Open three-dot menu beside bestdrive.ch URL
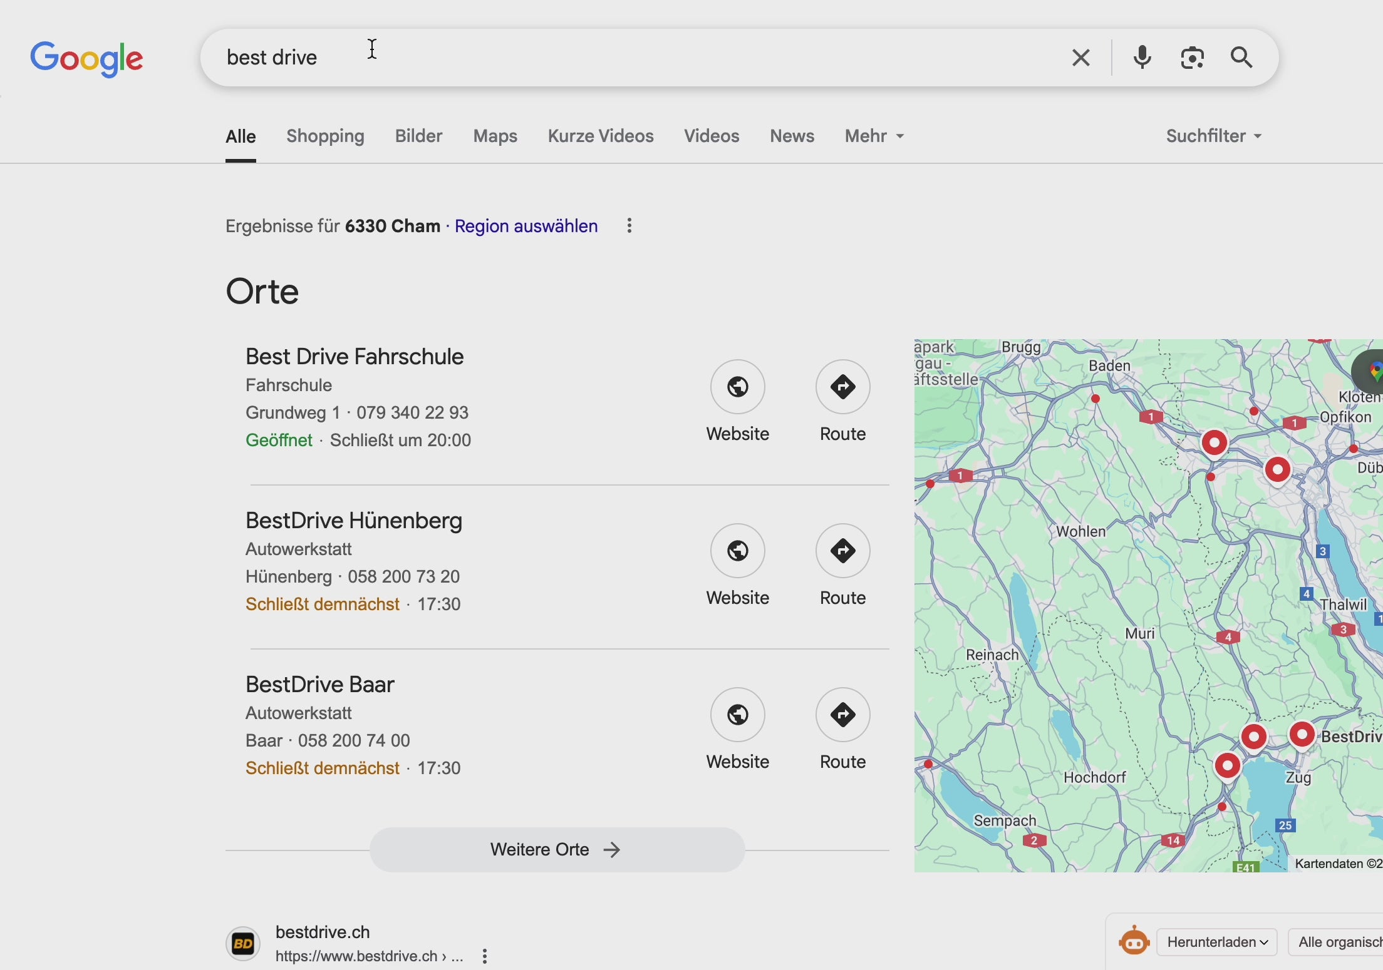Screen dimensions: 1383x970 pos(484,956)
